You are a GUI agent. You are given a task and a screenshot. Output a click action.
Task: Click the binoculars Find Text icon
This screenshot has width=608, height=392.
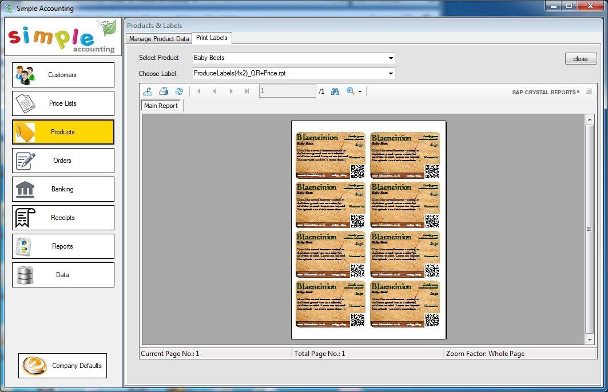[x=335, y=91]
